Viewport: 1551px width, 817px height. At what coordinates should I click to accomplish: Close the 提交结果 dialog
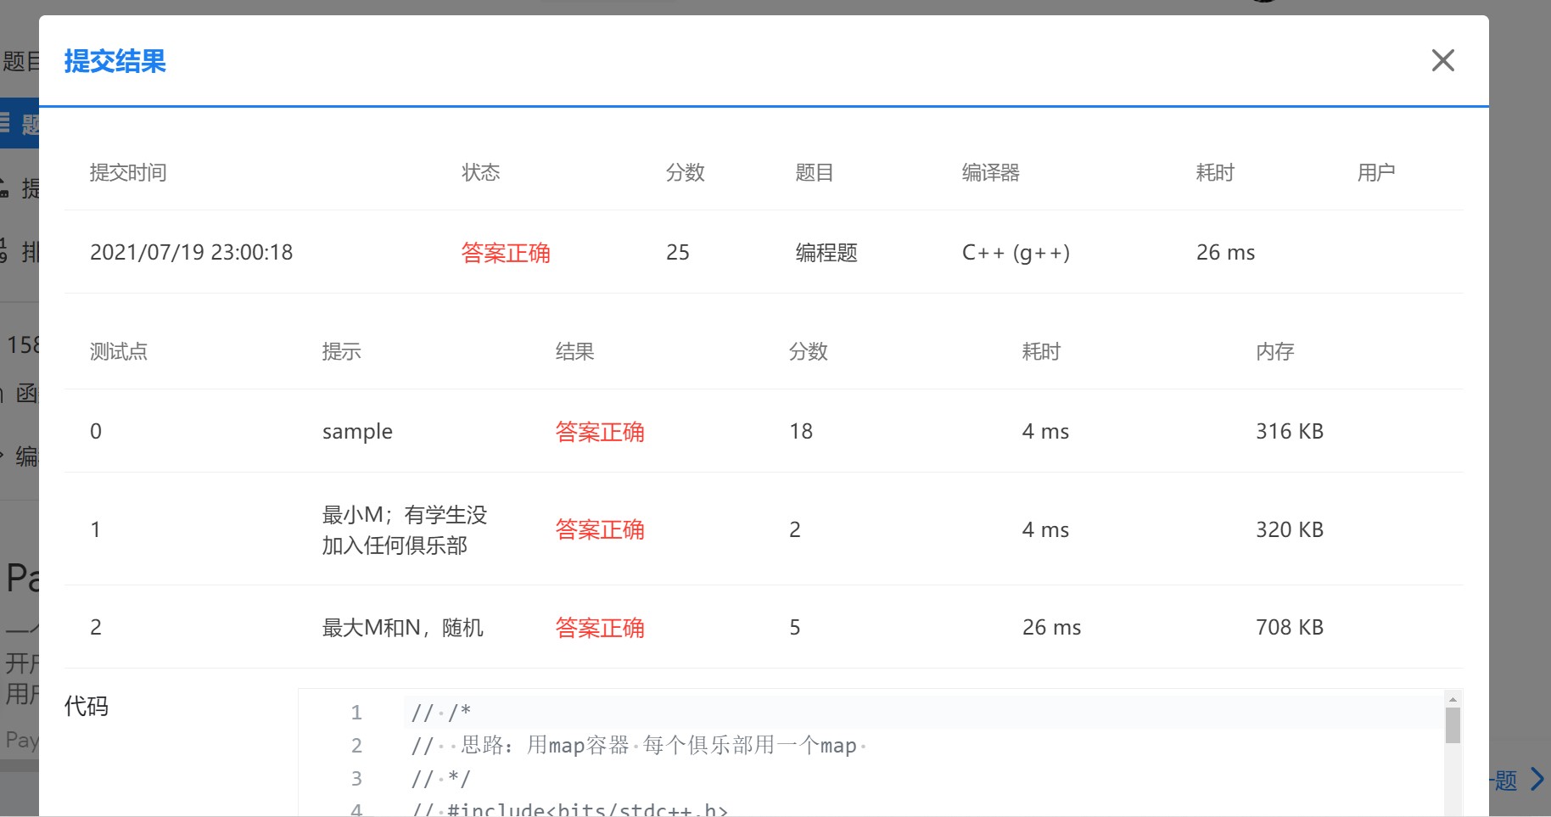tap(1442, 60)
